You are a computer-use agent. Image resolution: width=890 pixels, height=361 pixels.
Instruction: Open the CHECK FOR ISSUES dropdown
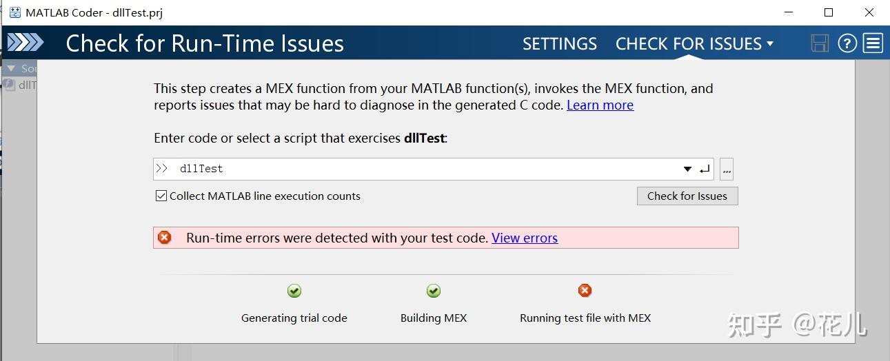pyautogui.click(x=694, y=43)
